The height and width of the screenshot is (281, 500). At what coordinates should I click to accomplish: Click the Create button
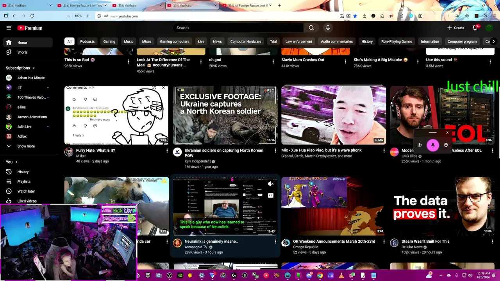[x=456, y=28]
